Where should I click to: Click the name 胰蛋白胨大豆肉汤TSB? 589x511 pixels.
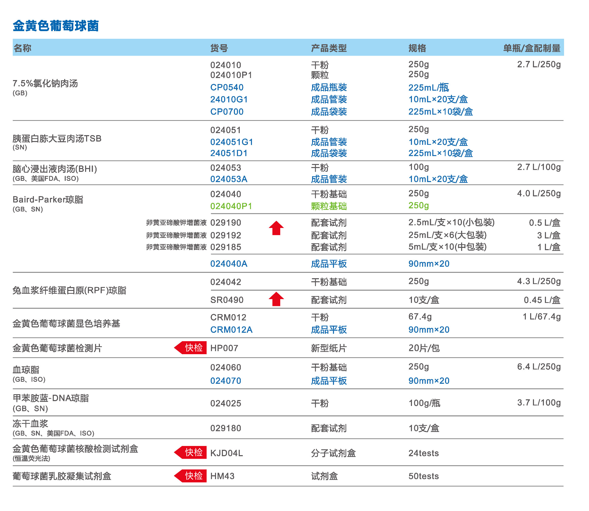pyautogui.click(x=57, y=138)
